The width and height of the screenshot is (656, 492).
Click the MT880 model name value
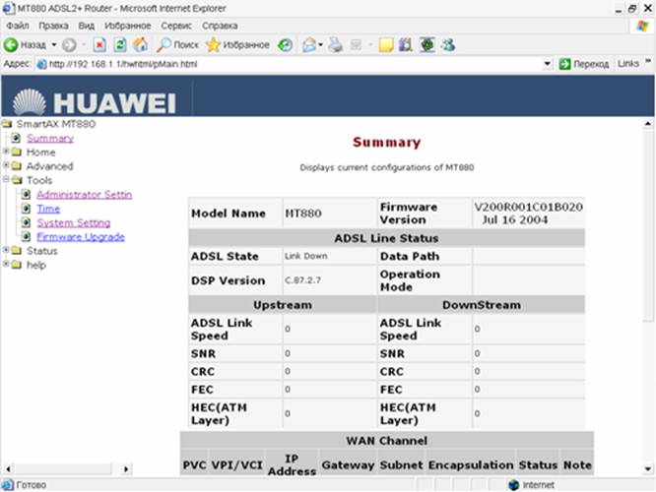(303, 214)
